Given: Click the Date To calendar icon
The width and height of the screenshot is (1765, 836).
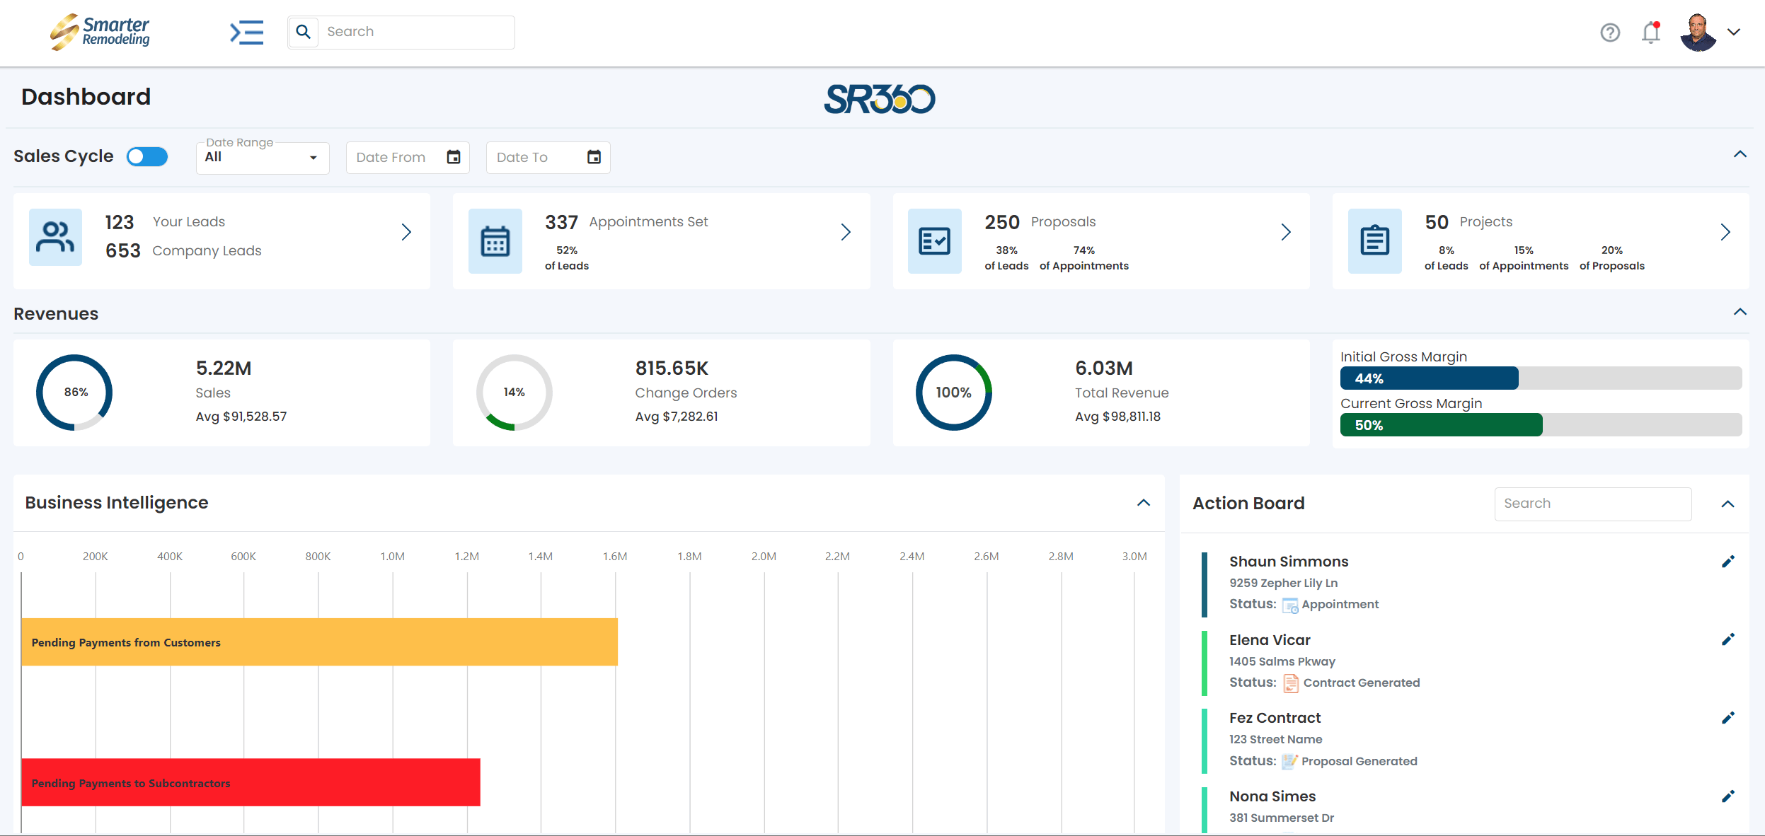Looking at the screenshot, I should pyautogui.click(x=594, y=157).
